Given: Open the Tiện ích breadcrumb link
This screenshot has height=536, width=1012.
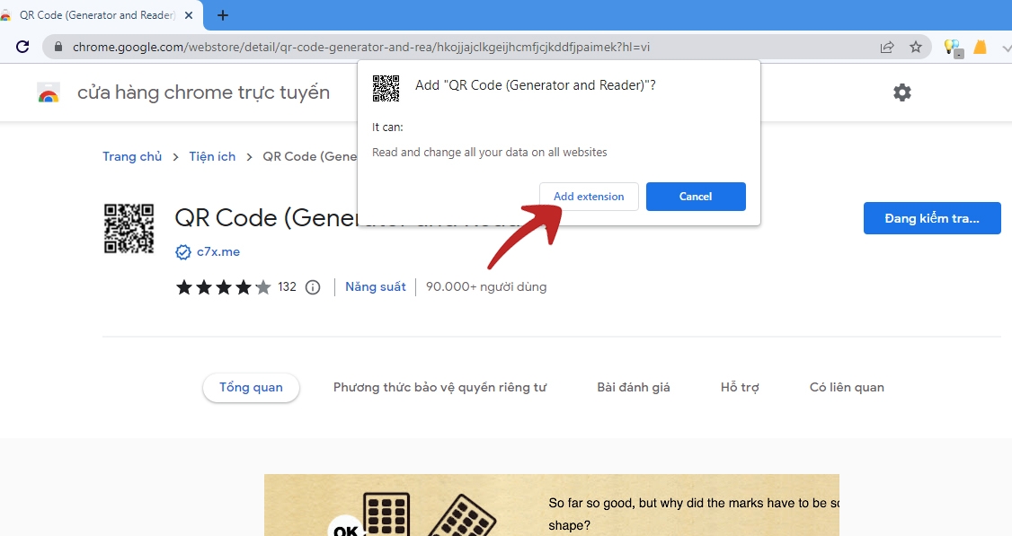Looking at the screenshot, I should point(212,157).
